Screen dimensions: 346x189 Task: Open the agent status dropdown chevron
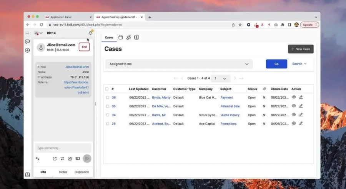click(41, 33)
